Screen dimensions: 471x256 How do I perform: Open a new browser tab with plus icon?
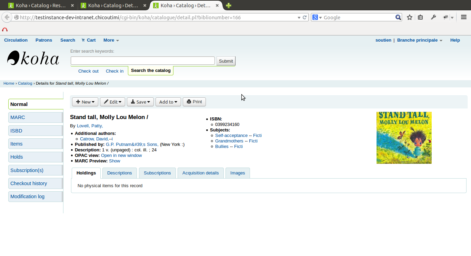[x=228, y=6]
